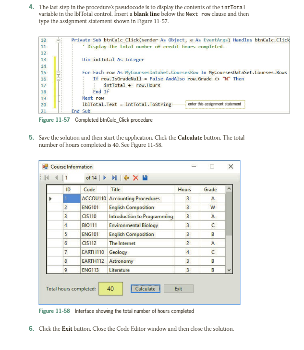Click record position field showing 1
This screenshot has width=304, height=350.
coord(73,178)
